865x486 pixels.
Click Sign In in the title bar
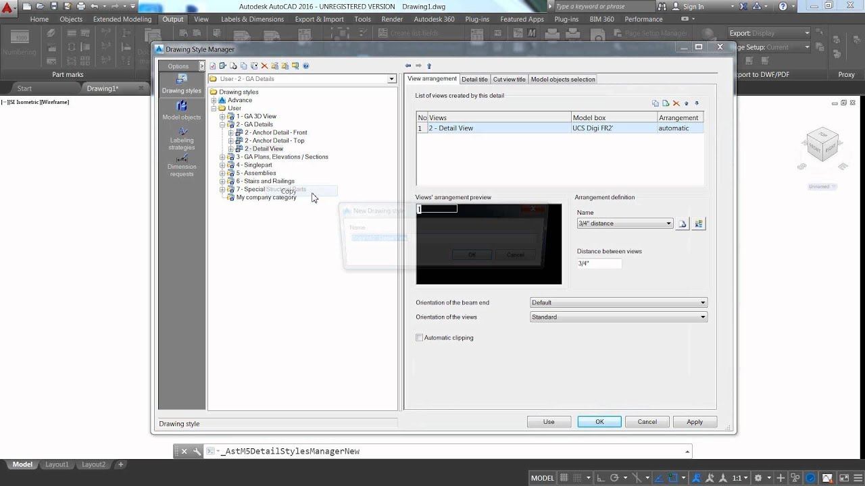(693, 6)
